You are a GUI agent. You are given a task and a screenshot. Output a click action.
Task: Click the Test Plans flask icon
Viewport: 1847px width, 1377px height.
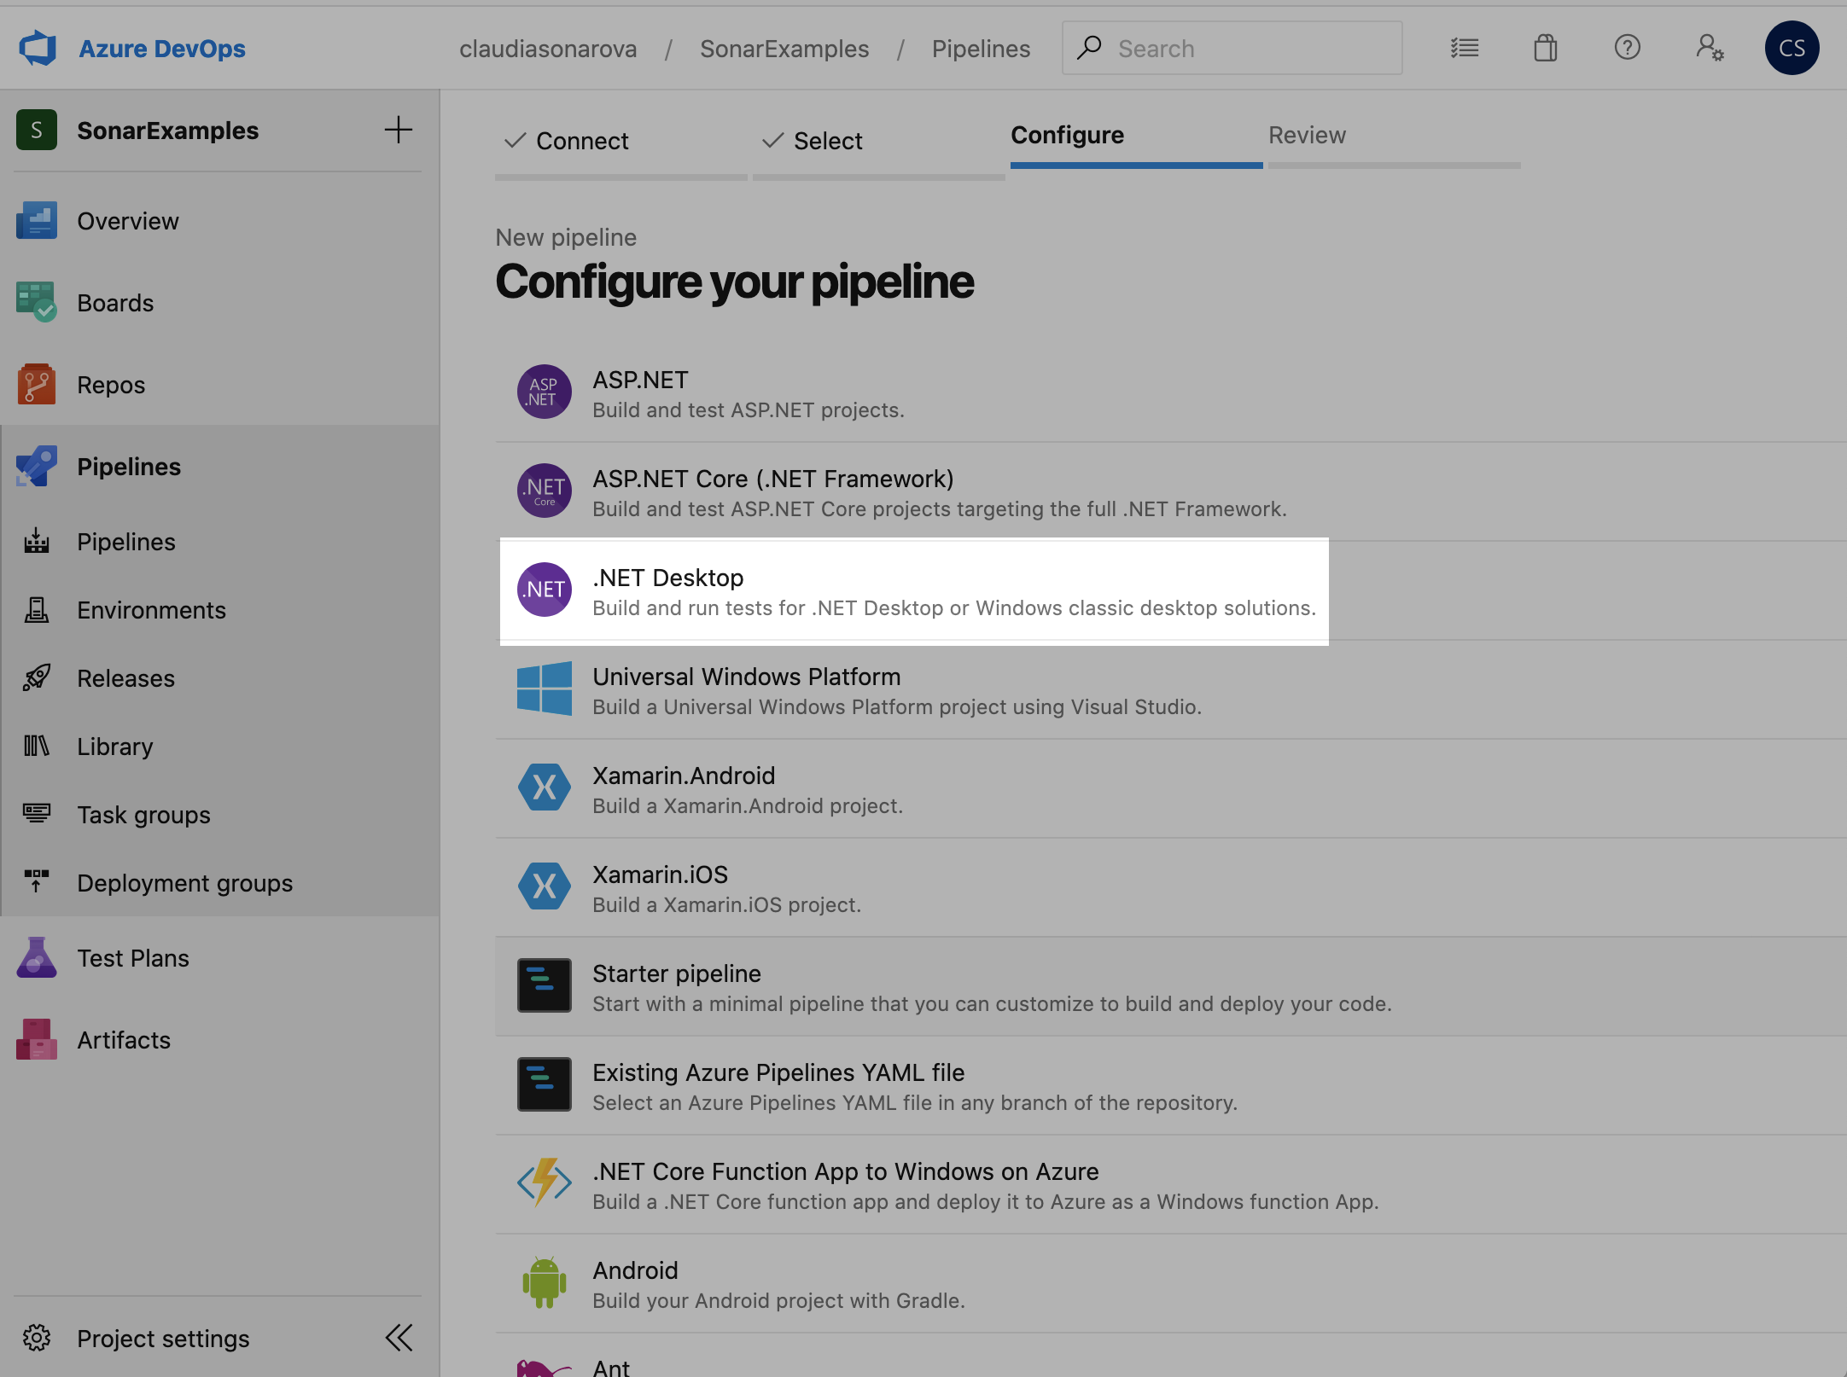click(37, 957)
